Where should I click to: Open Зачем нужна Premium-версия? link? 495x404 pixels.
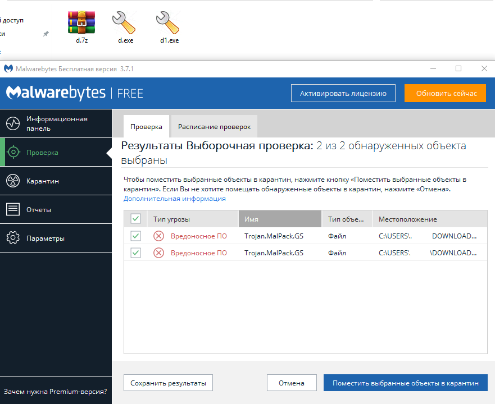click(x=55, y=392)
